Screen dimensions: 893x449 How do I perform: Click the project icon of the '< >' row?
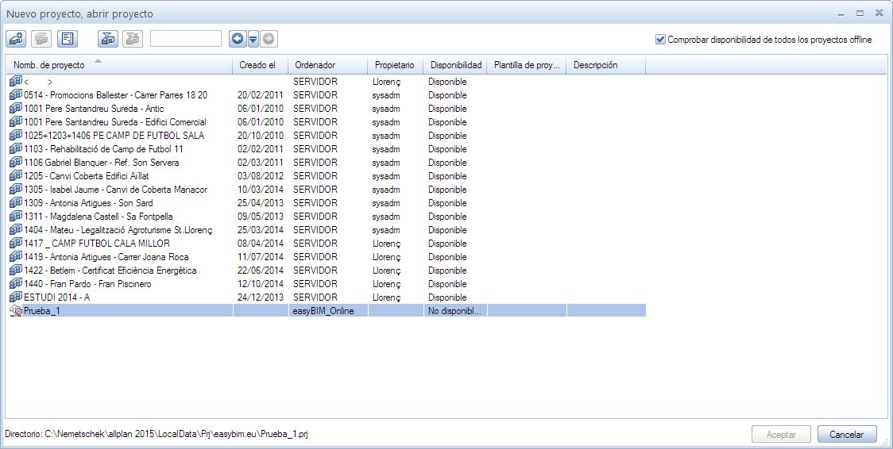coord(16,81)
